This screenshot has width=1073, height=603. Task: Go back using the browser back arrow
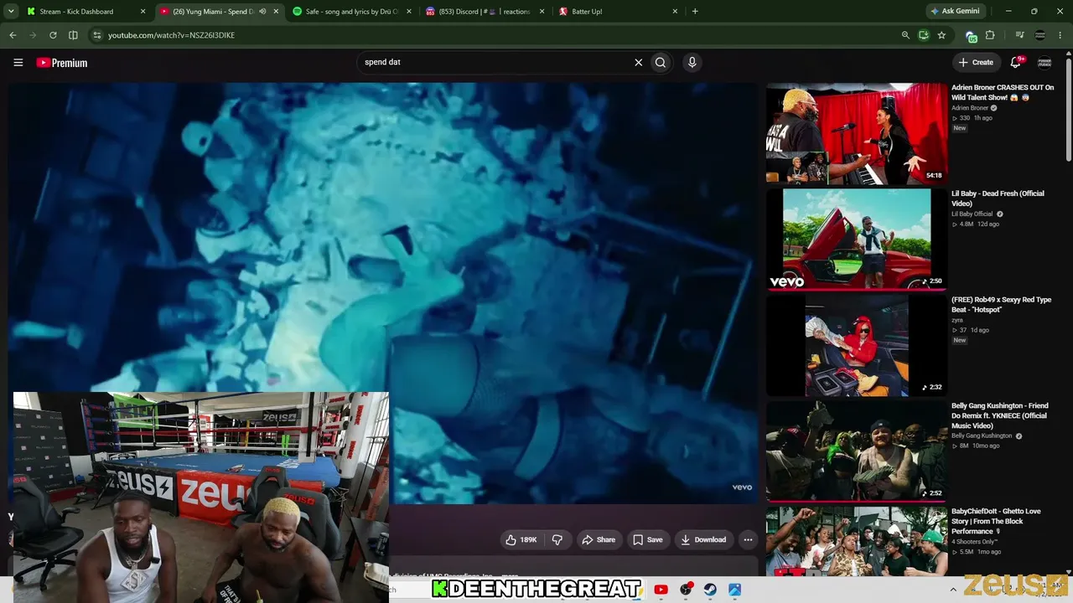click(13, 35)
